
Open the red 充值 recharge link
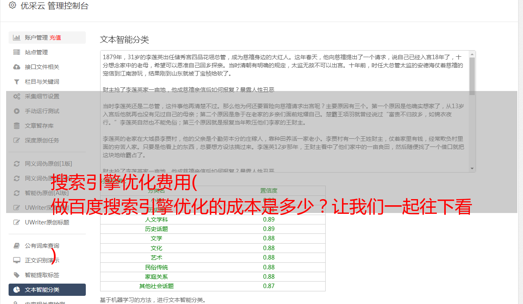pos(55,38)
